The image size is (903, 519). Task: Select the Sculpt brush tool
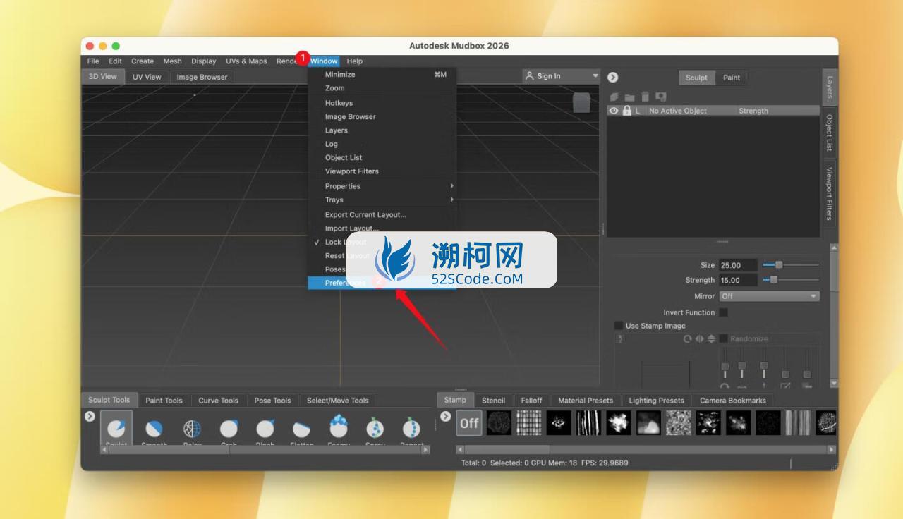pyautogui.click(x=116, y=429)
